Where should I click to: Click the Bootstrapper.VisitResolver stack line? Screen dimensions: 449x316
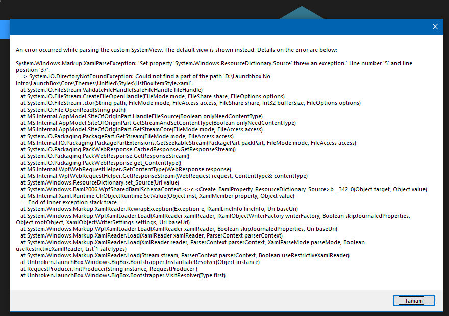(x=122, y=275)
